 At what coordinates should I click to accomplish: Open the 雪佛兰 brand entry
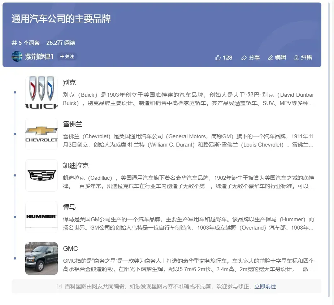click(72, 124)
